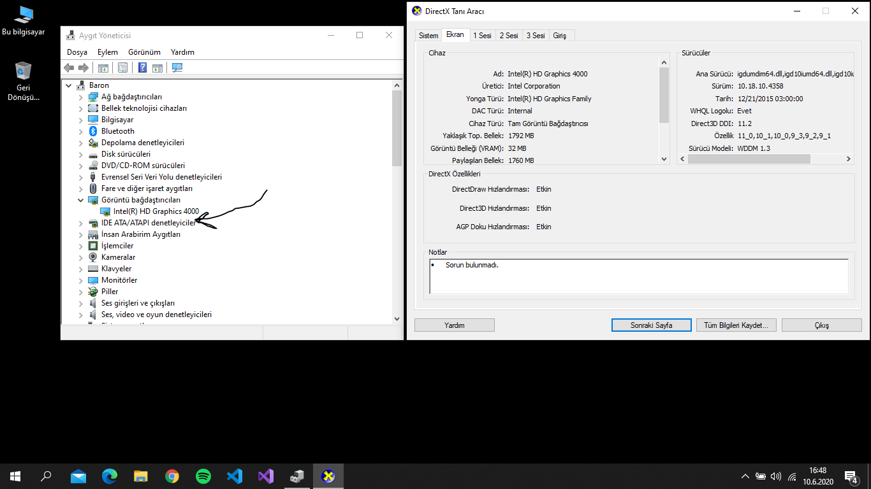Image resolution: width=871 pixels, height=489 pixels.
Task: Expand the Bellek teknolojisi cihazları node
Action: [x=80, y=108]
